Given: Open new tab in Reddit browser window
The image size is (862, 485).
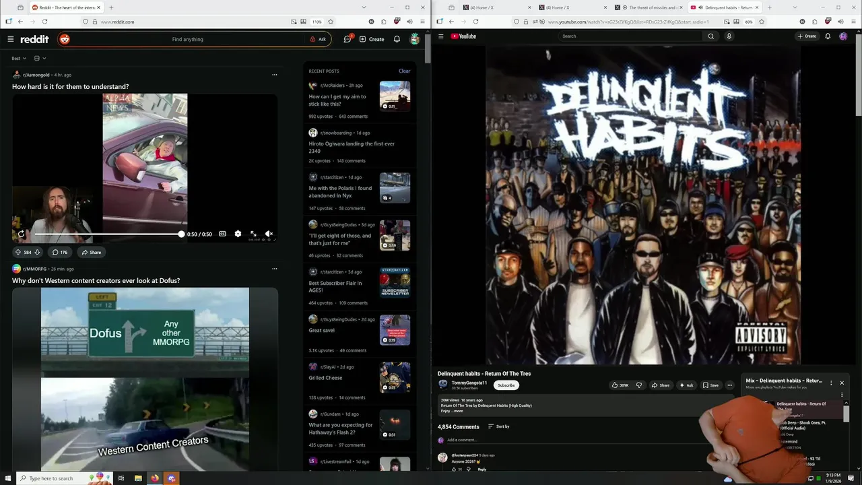Looking at the screenshot, I should (111, 7).
